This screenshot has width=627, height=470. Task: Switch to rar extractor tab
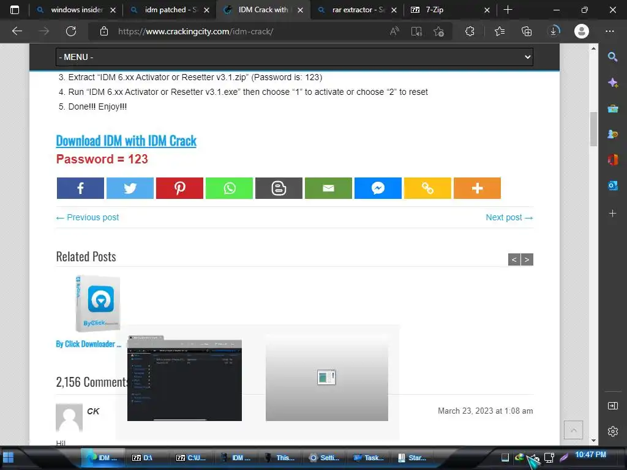point(357,10)
